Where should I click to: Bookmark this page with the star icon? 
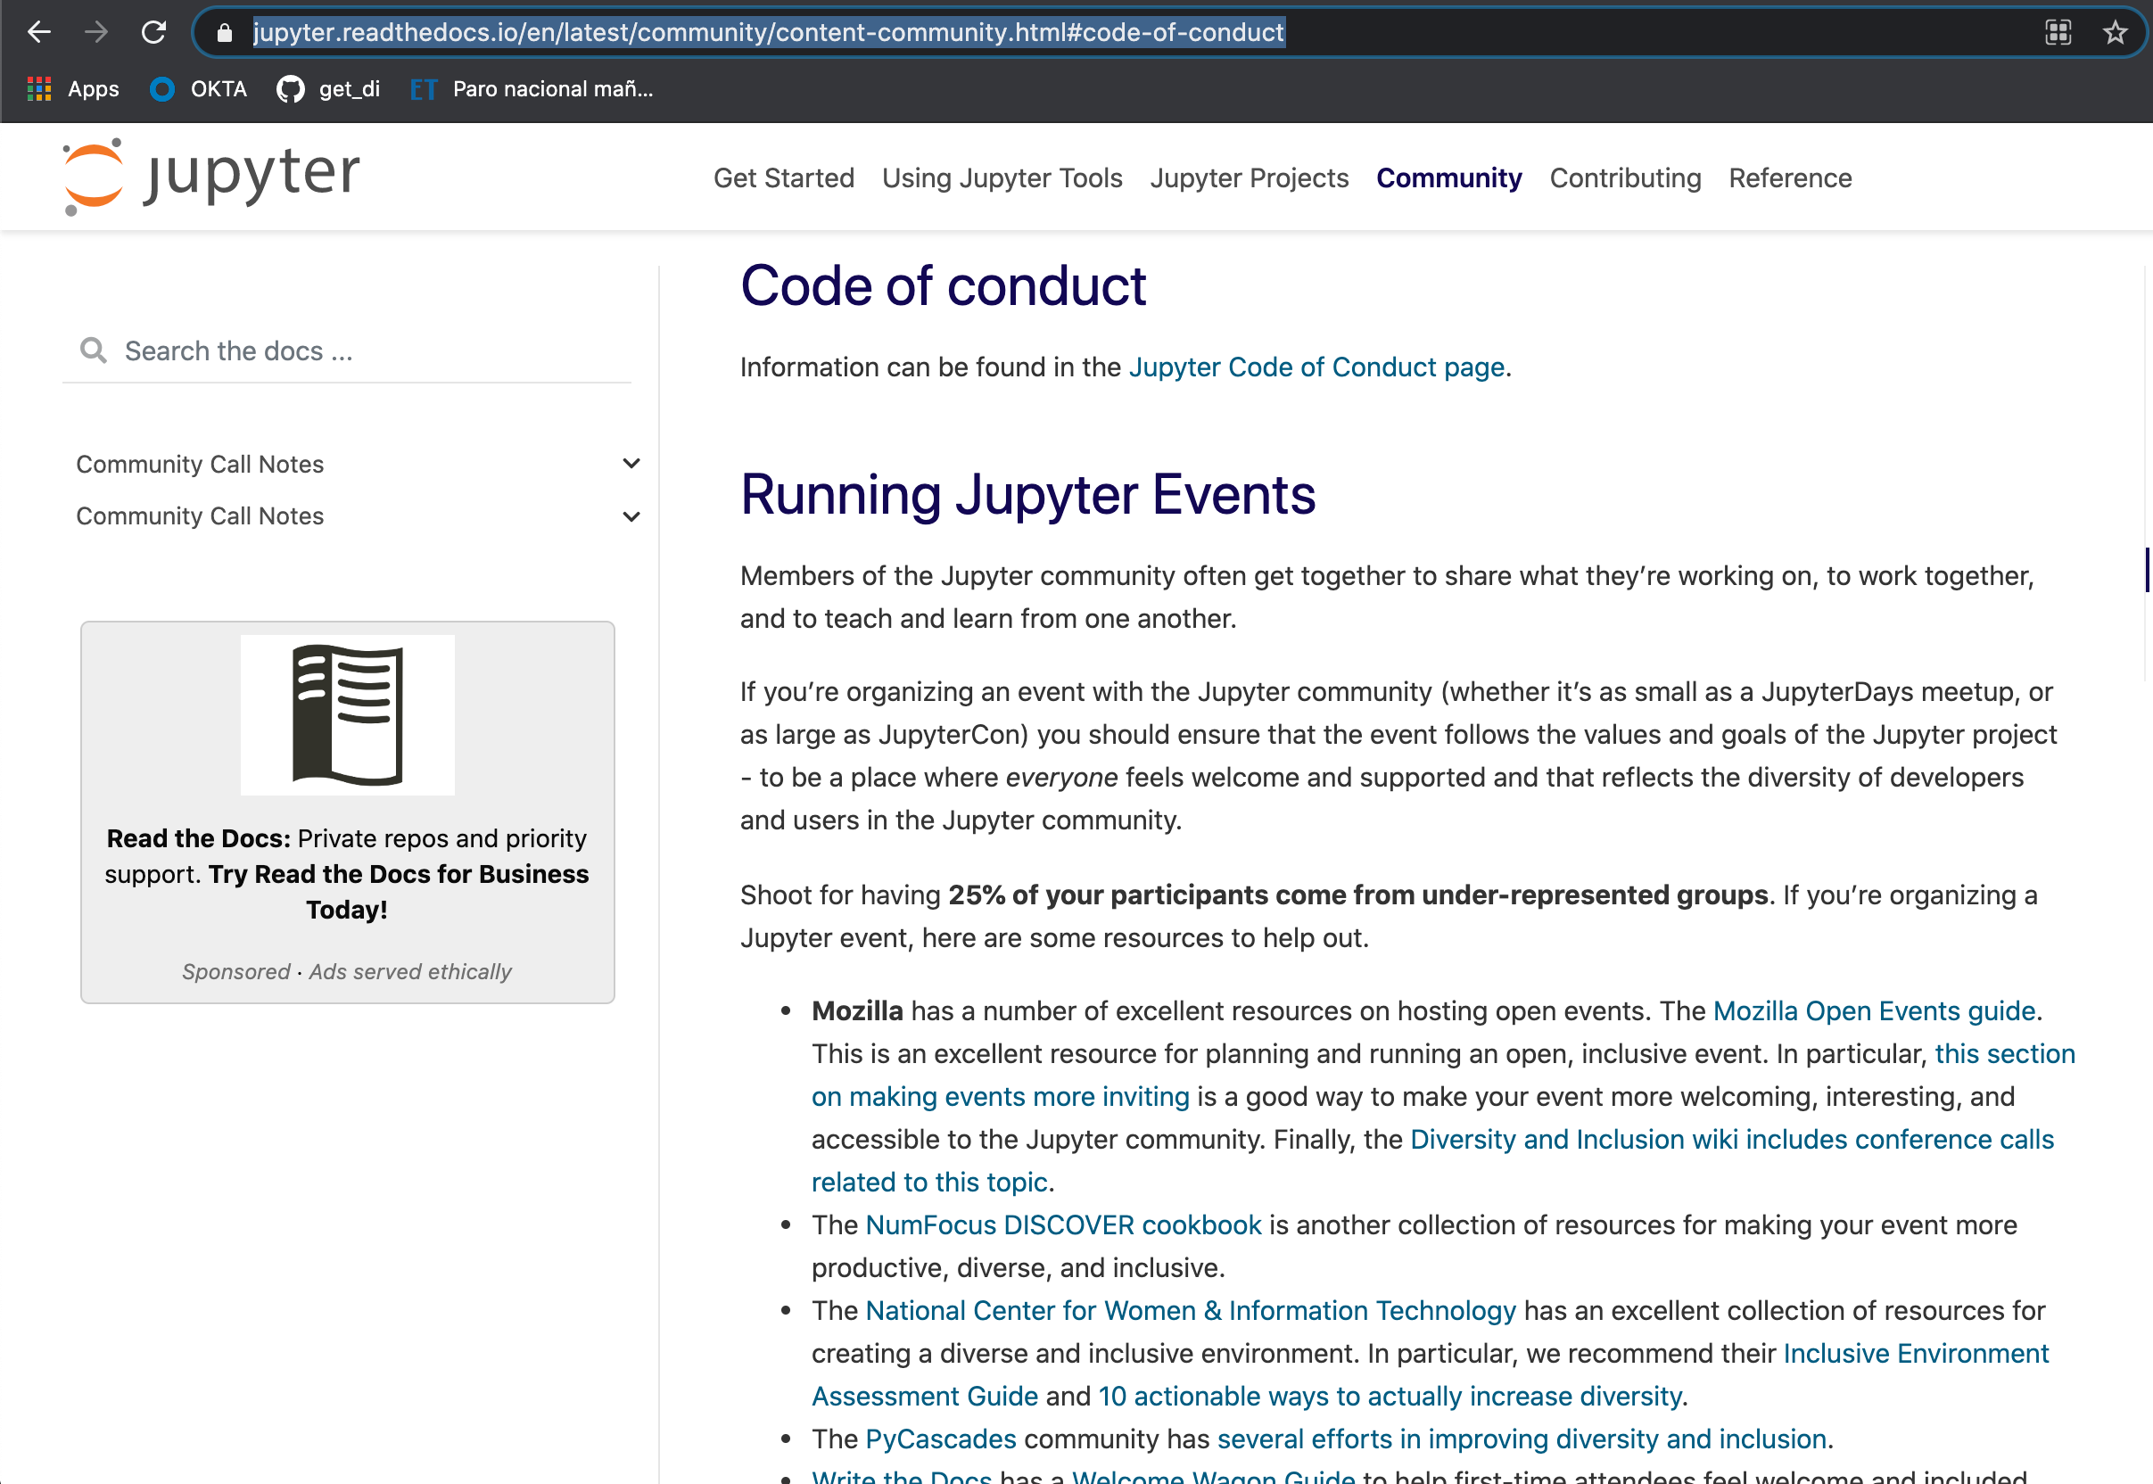2115,32
